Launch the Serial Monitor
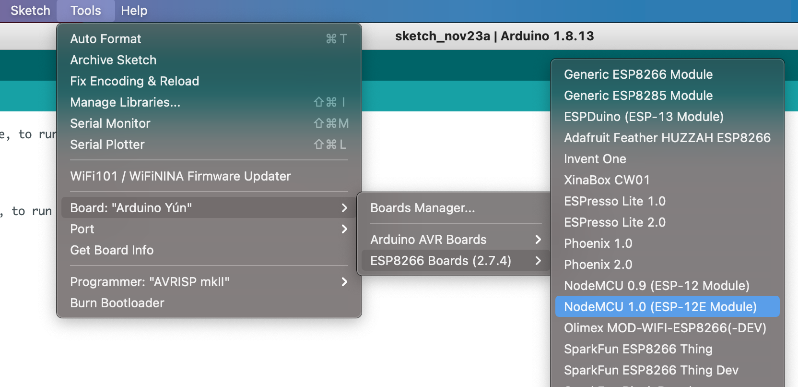This screenshot has width=798, height=387. coord(110,123)
